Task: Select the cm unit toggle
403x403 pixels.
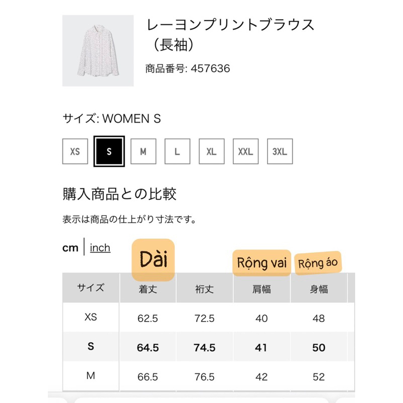Action: pyautogui.click(x=71, y=248)
